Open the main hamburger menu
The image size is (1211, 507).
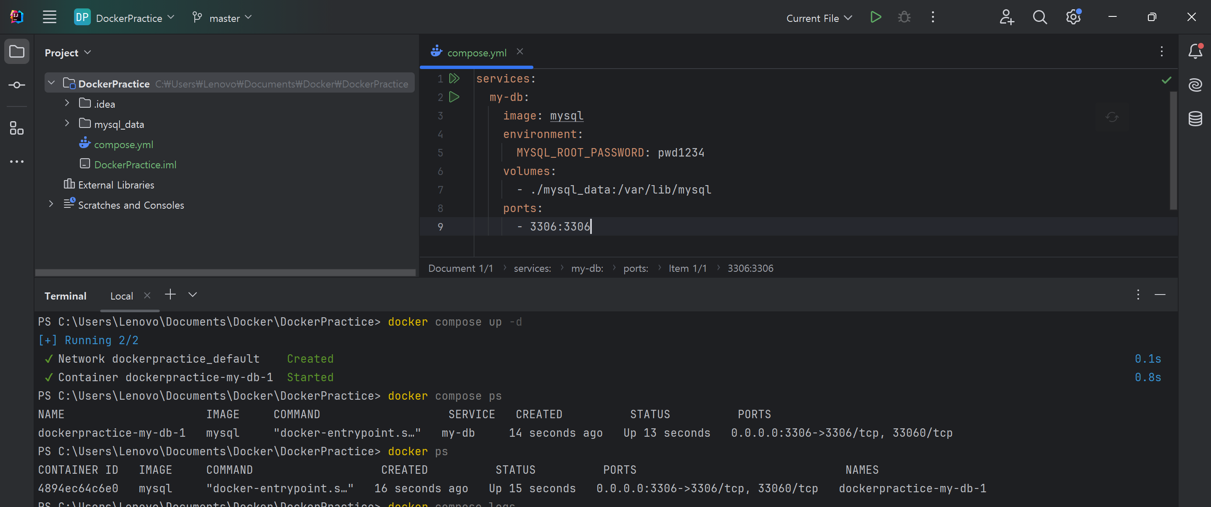click(x=49, y=17)
